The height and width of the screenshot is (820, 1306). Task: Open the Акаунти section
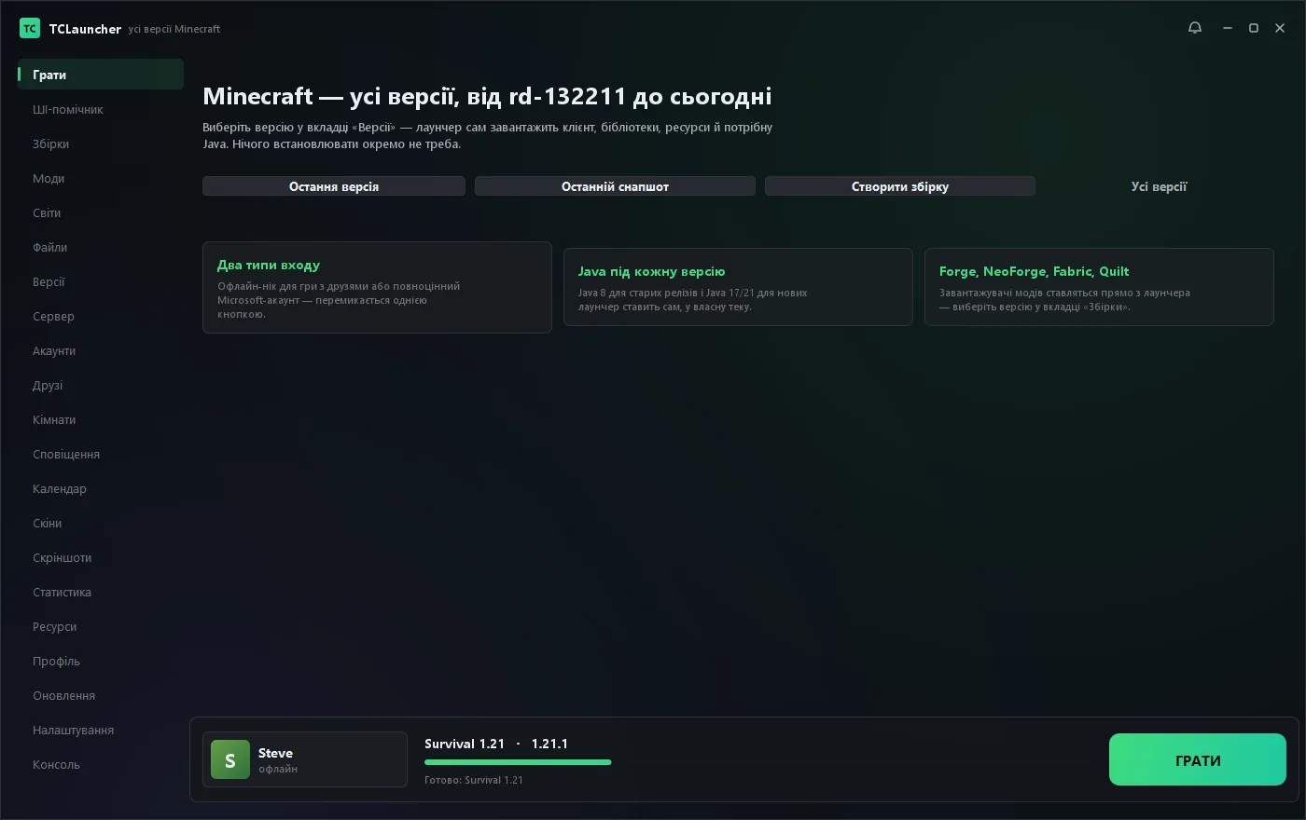tap(101, 350)
